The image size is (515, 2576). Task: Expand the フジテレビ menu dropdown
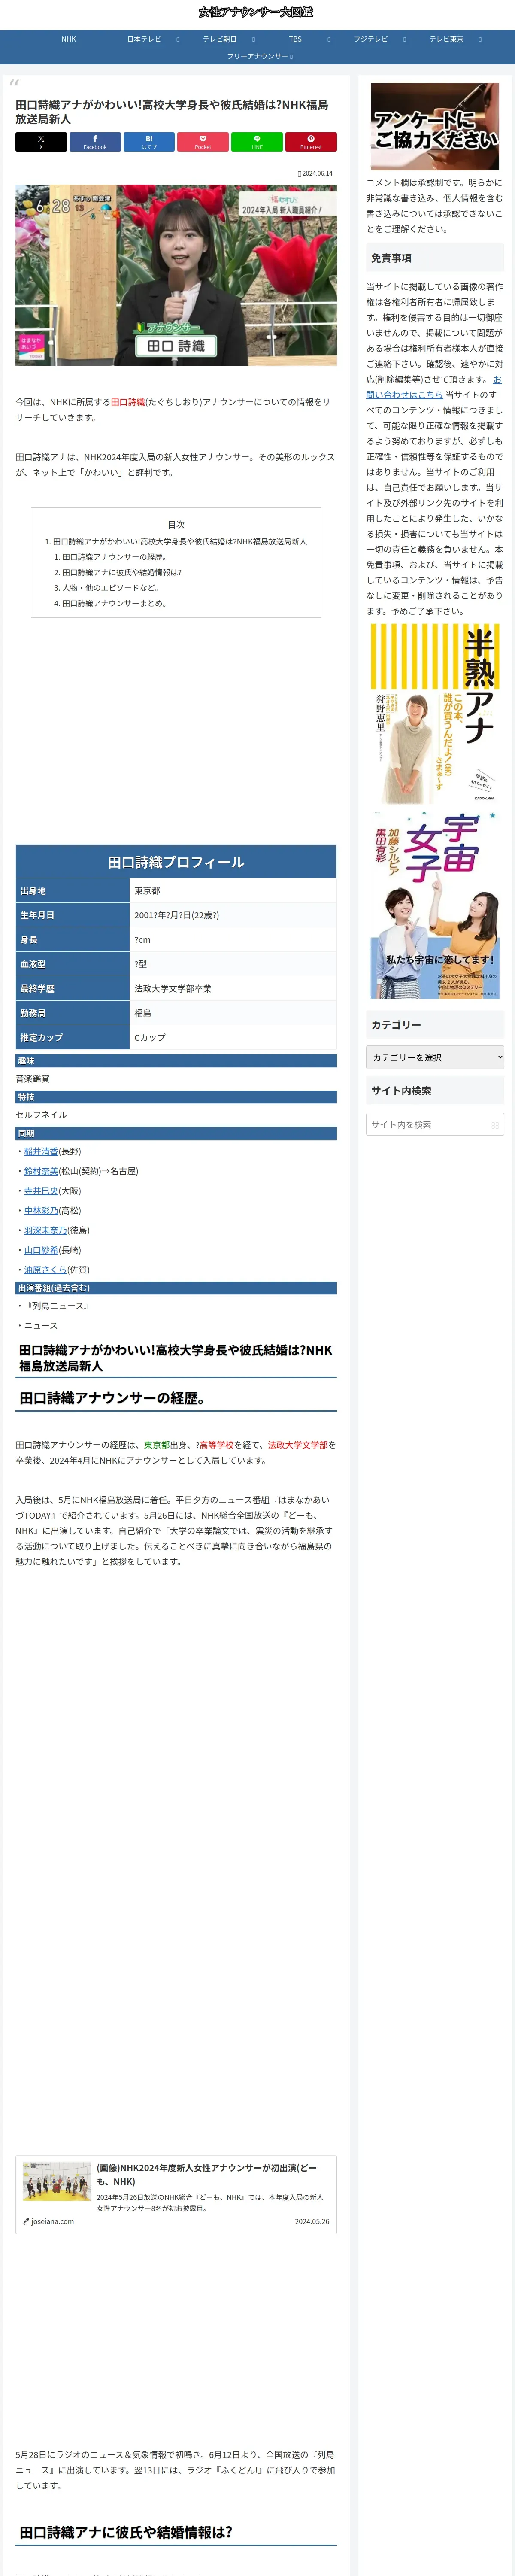click(x=404, y=39)
